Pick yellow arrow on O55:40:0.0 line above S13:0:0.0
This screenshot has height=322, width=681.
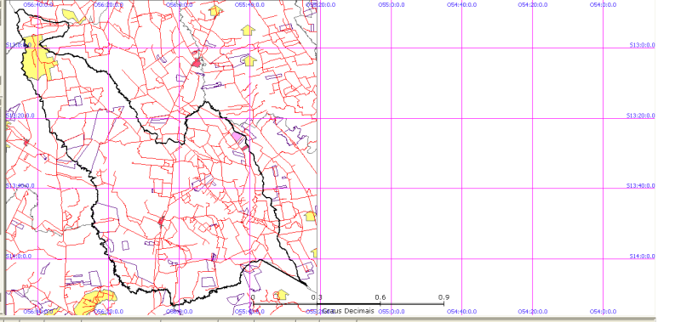pyautogui.click(x=248, y=30)
